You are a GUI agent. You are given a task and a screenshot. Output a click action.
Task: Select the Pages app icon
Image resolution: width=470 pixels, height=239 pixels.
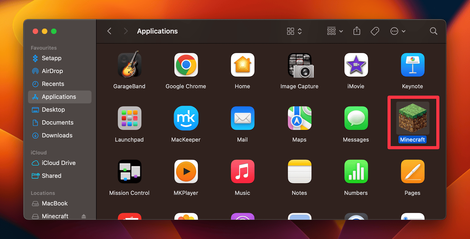tap(413, 171)
